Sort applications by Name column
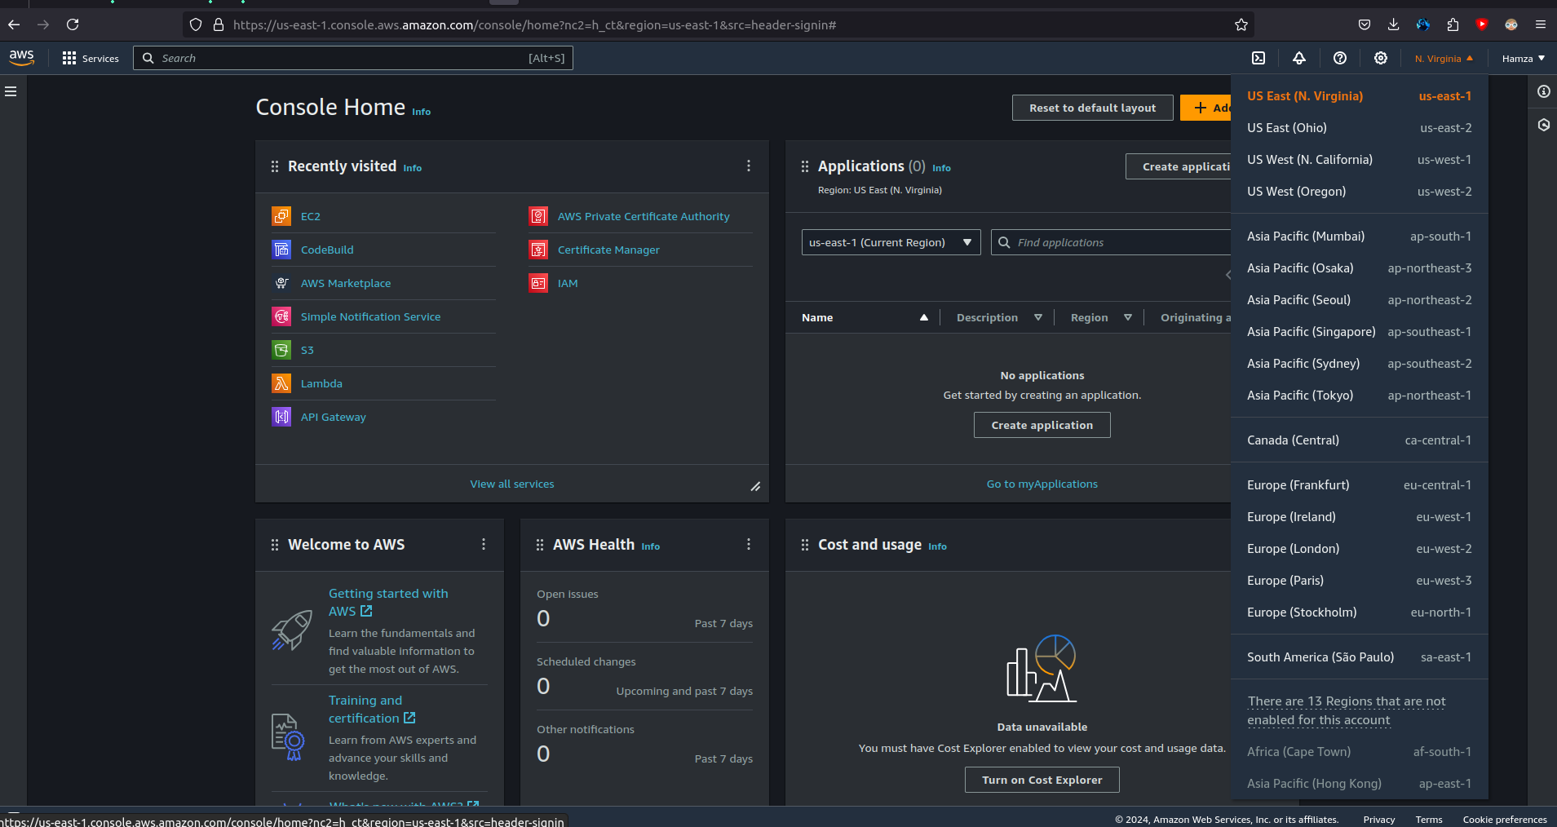Image resolution: width=1557 pixels, height=827 pixels. pos(865,317)
